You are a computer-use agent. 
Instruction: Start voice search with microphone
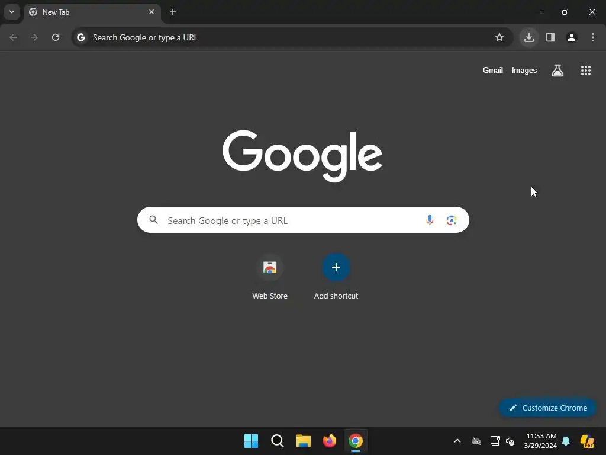430,220
